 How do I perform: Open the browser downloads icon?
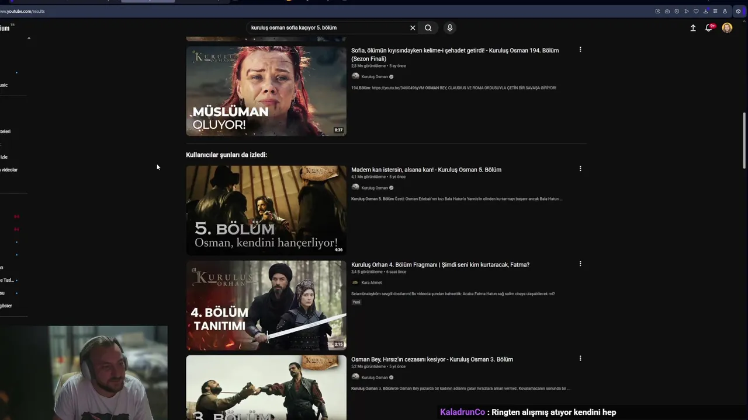(705, 11)
